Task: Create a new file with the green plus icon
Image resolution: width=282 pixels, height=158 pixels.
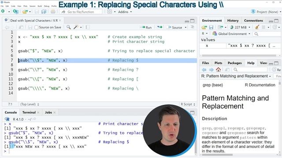Action: pyautogui.click(x=3, y=11)
